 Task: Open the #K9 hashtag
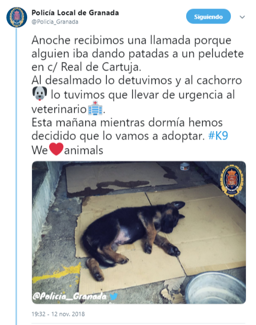218,136
